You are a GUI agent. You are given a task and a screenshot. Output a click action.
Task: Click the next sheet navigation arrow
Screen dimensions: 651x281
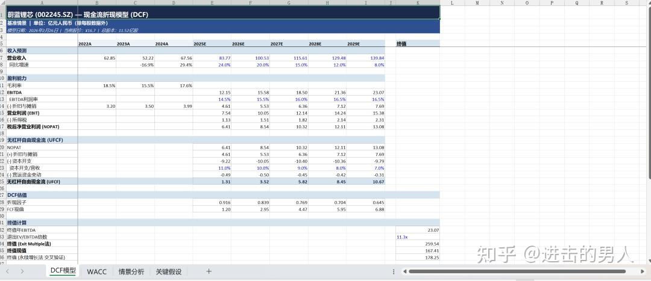click(22, 271)
